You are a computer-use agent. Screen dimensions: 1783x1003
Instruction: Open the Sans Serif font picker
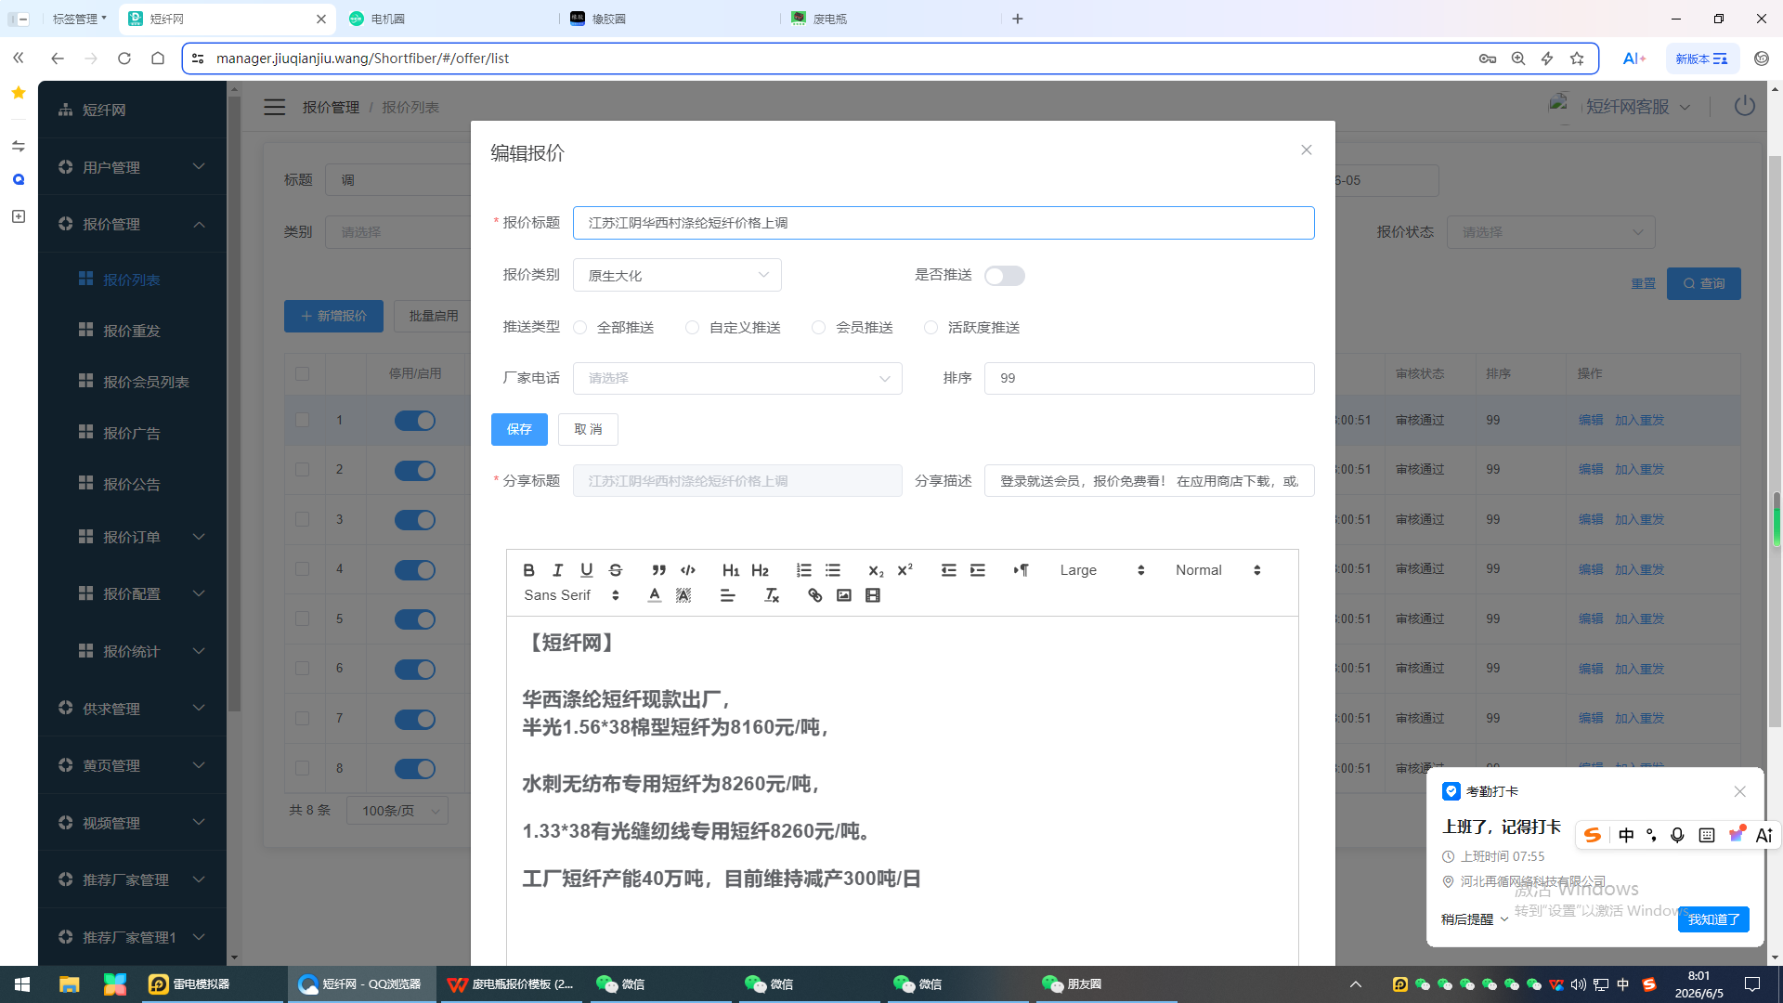571,595
